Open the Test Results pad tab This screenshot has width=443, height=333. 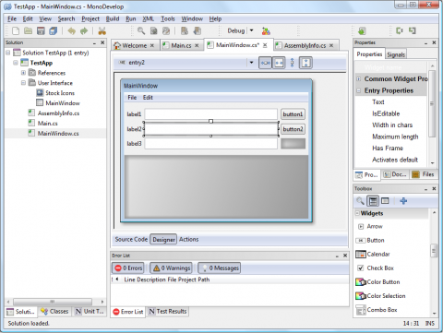point(168,312)
